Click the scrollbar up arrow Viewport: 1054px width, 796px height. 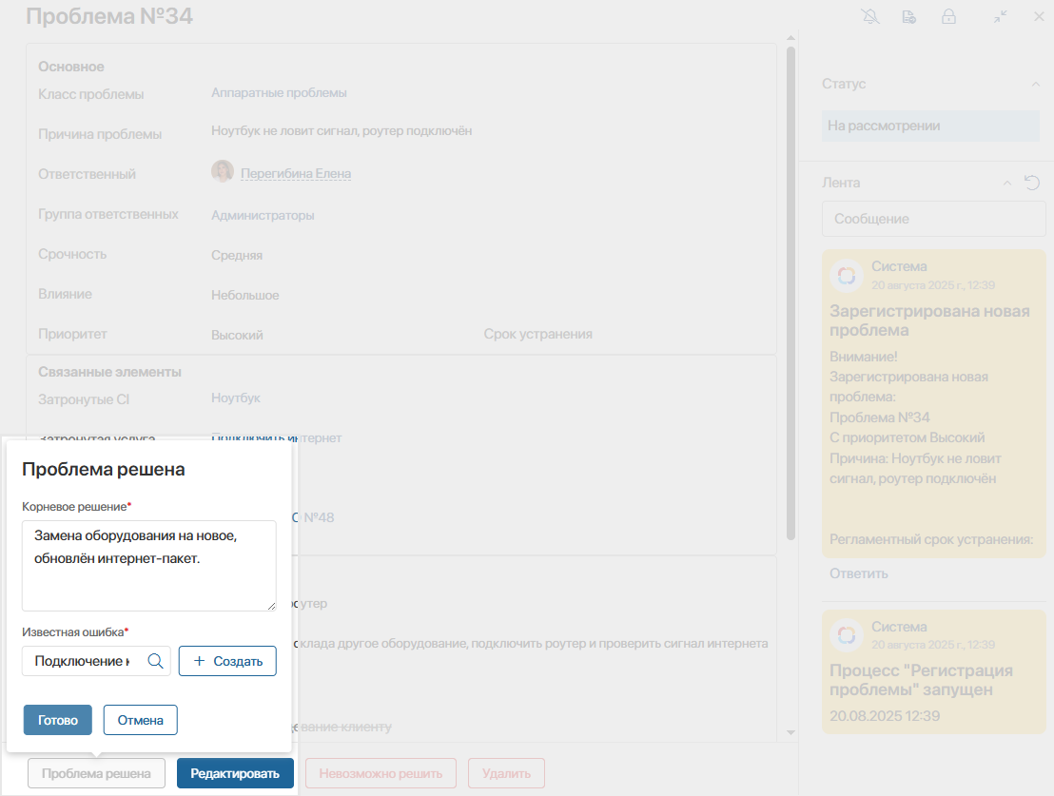[791, 38]
